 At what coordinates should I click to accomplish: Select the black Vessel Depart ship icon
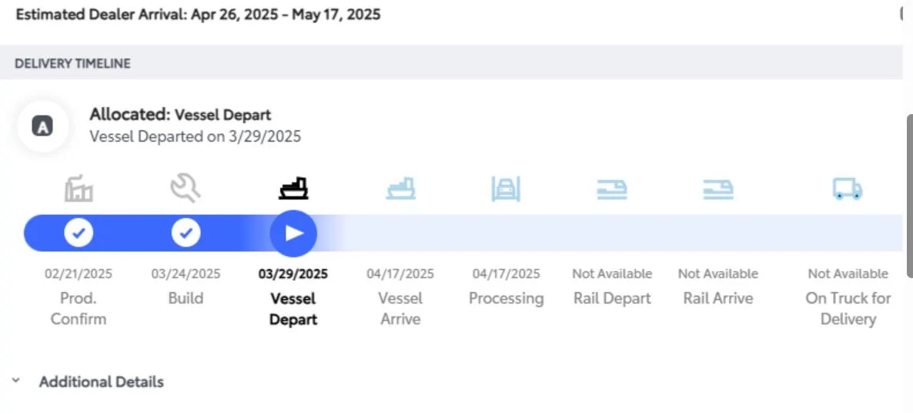(x=293, y=188)
